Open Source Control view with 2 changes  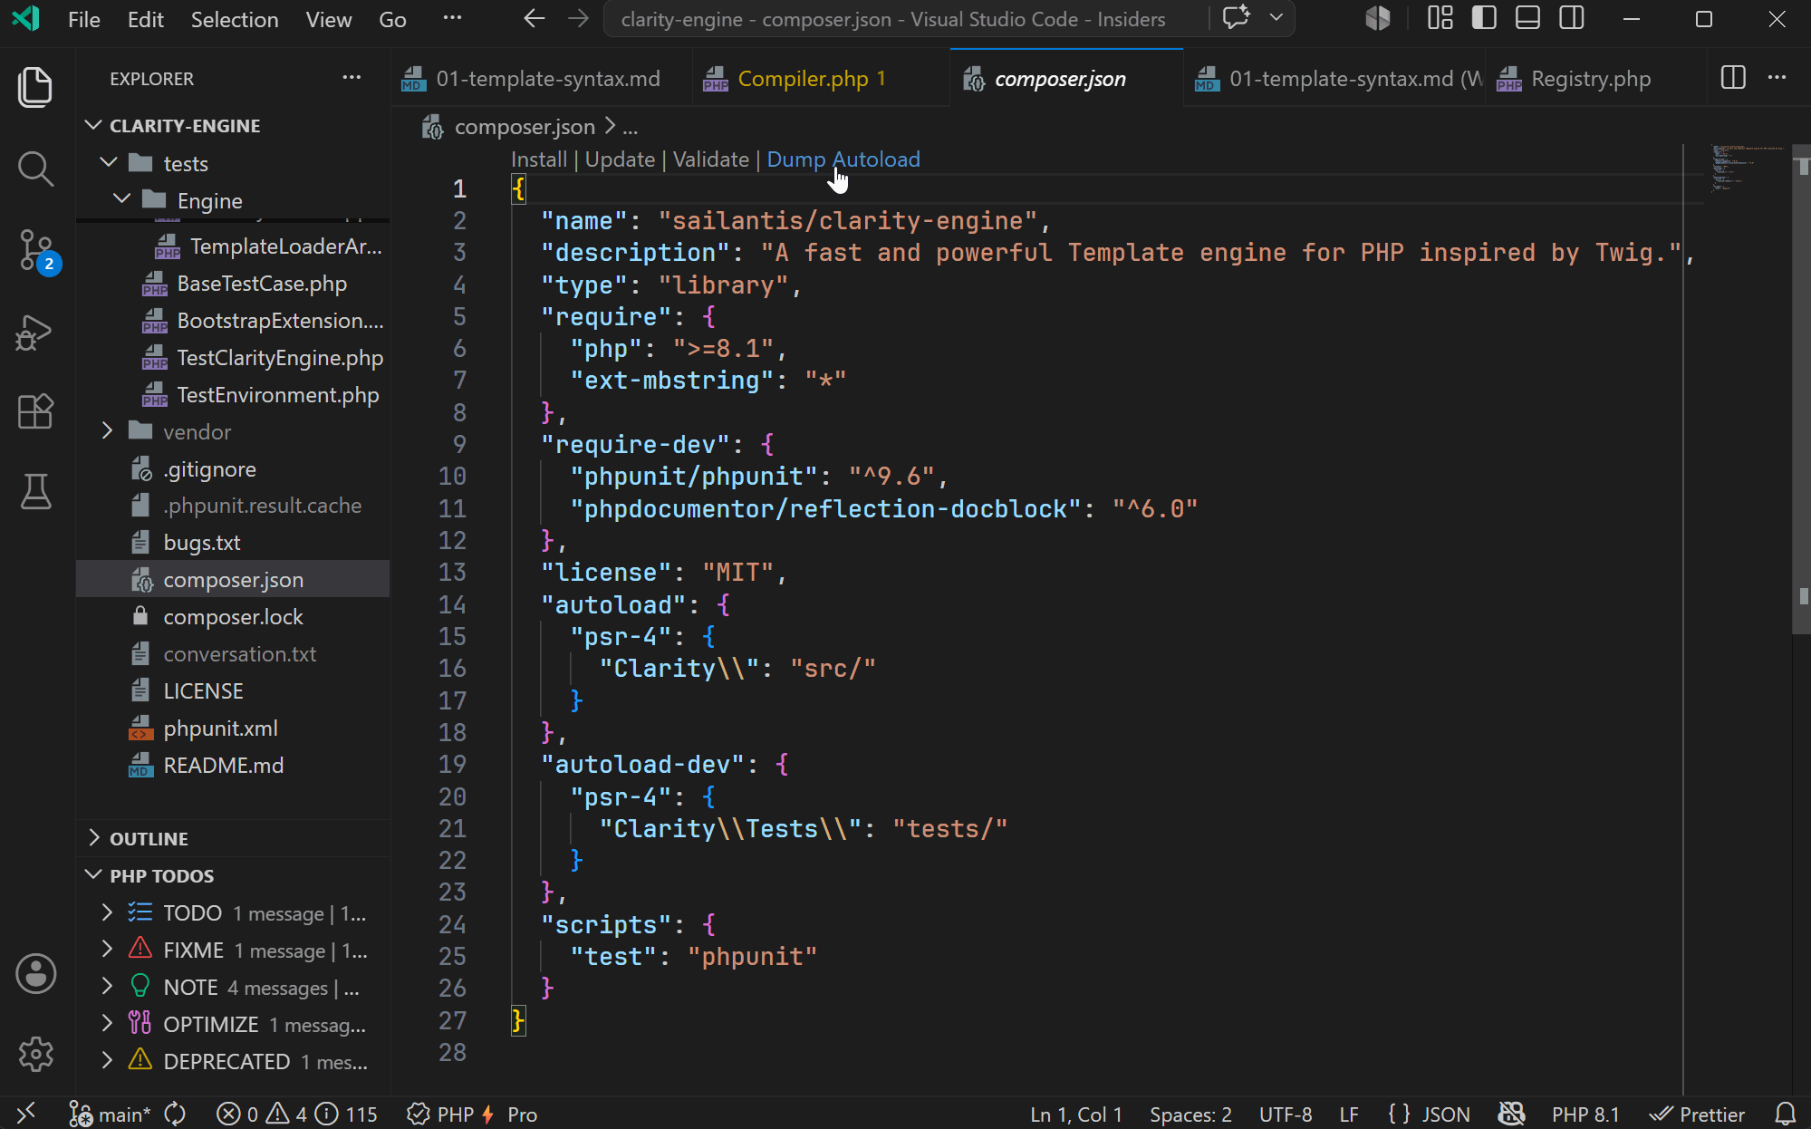[x=37, y=251]
